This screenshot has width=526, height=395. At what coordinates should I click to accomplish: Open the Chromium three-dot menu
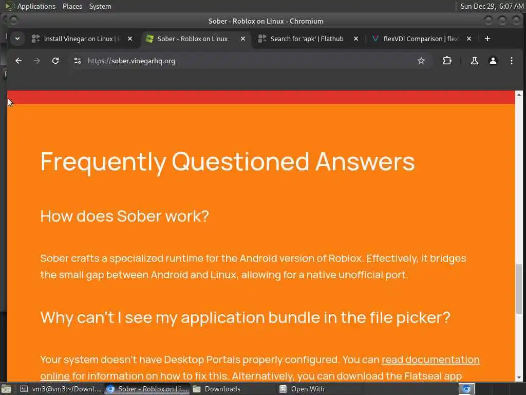tap(511, 61)
